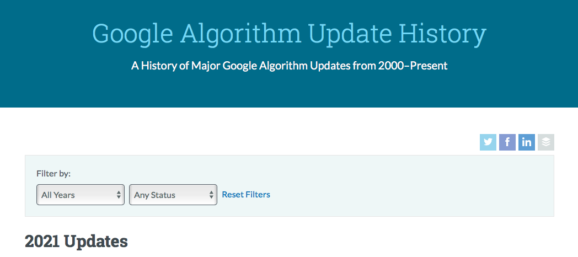The image size is (578, 257).
Task: Click the up-down arrows on Any Status select
Action: click(x=211, y=195)
